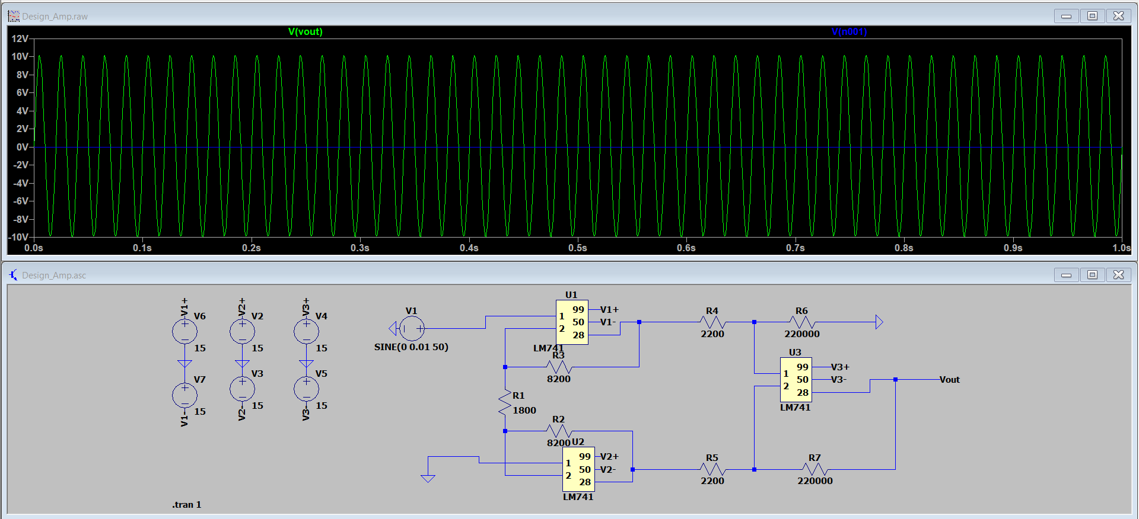
Task: Click the V5 voltage source symbol
Action: point(306,389)
